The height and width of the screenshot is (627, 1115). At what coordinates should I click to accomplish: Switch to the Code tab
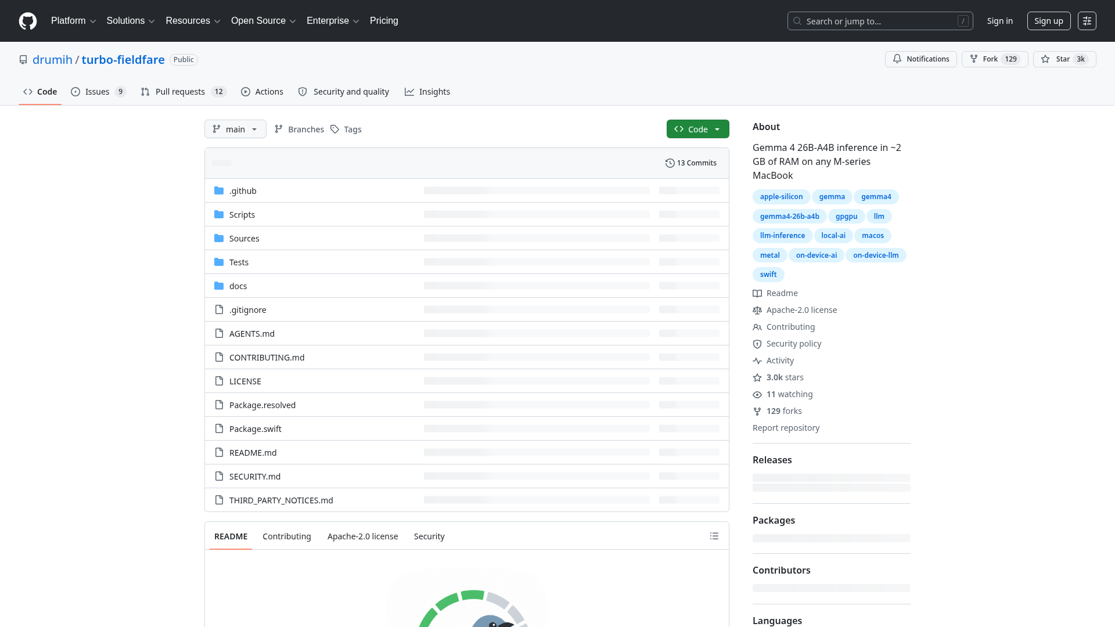coord(40,92)
